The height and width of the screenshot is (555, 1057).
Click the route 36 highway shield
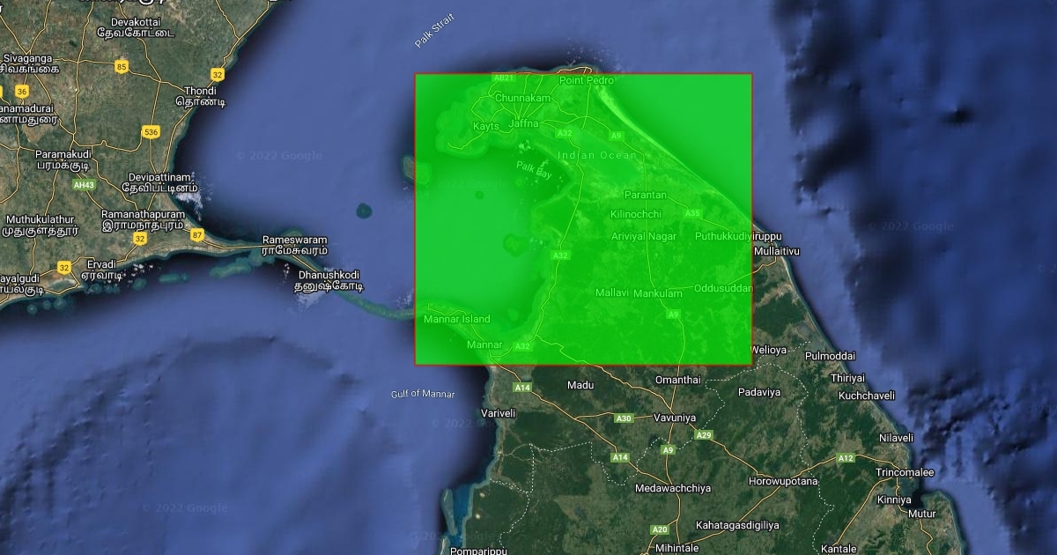point(21,92)
